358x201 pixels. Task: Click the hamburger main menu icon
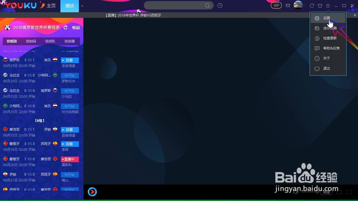[328, 6]
